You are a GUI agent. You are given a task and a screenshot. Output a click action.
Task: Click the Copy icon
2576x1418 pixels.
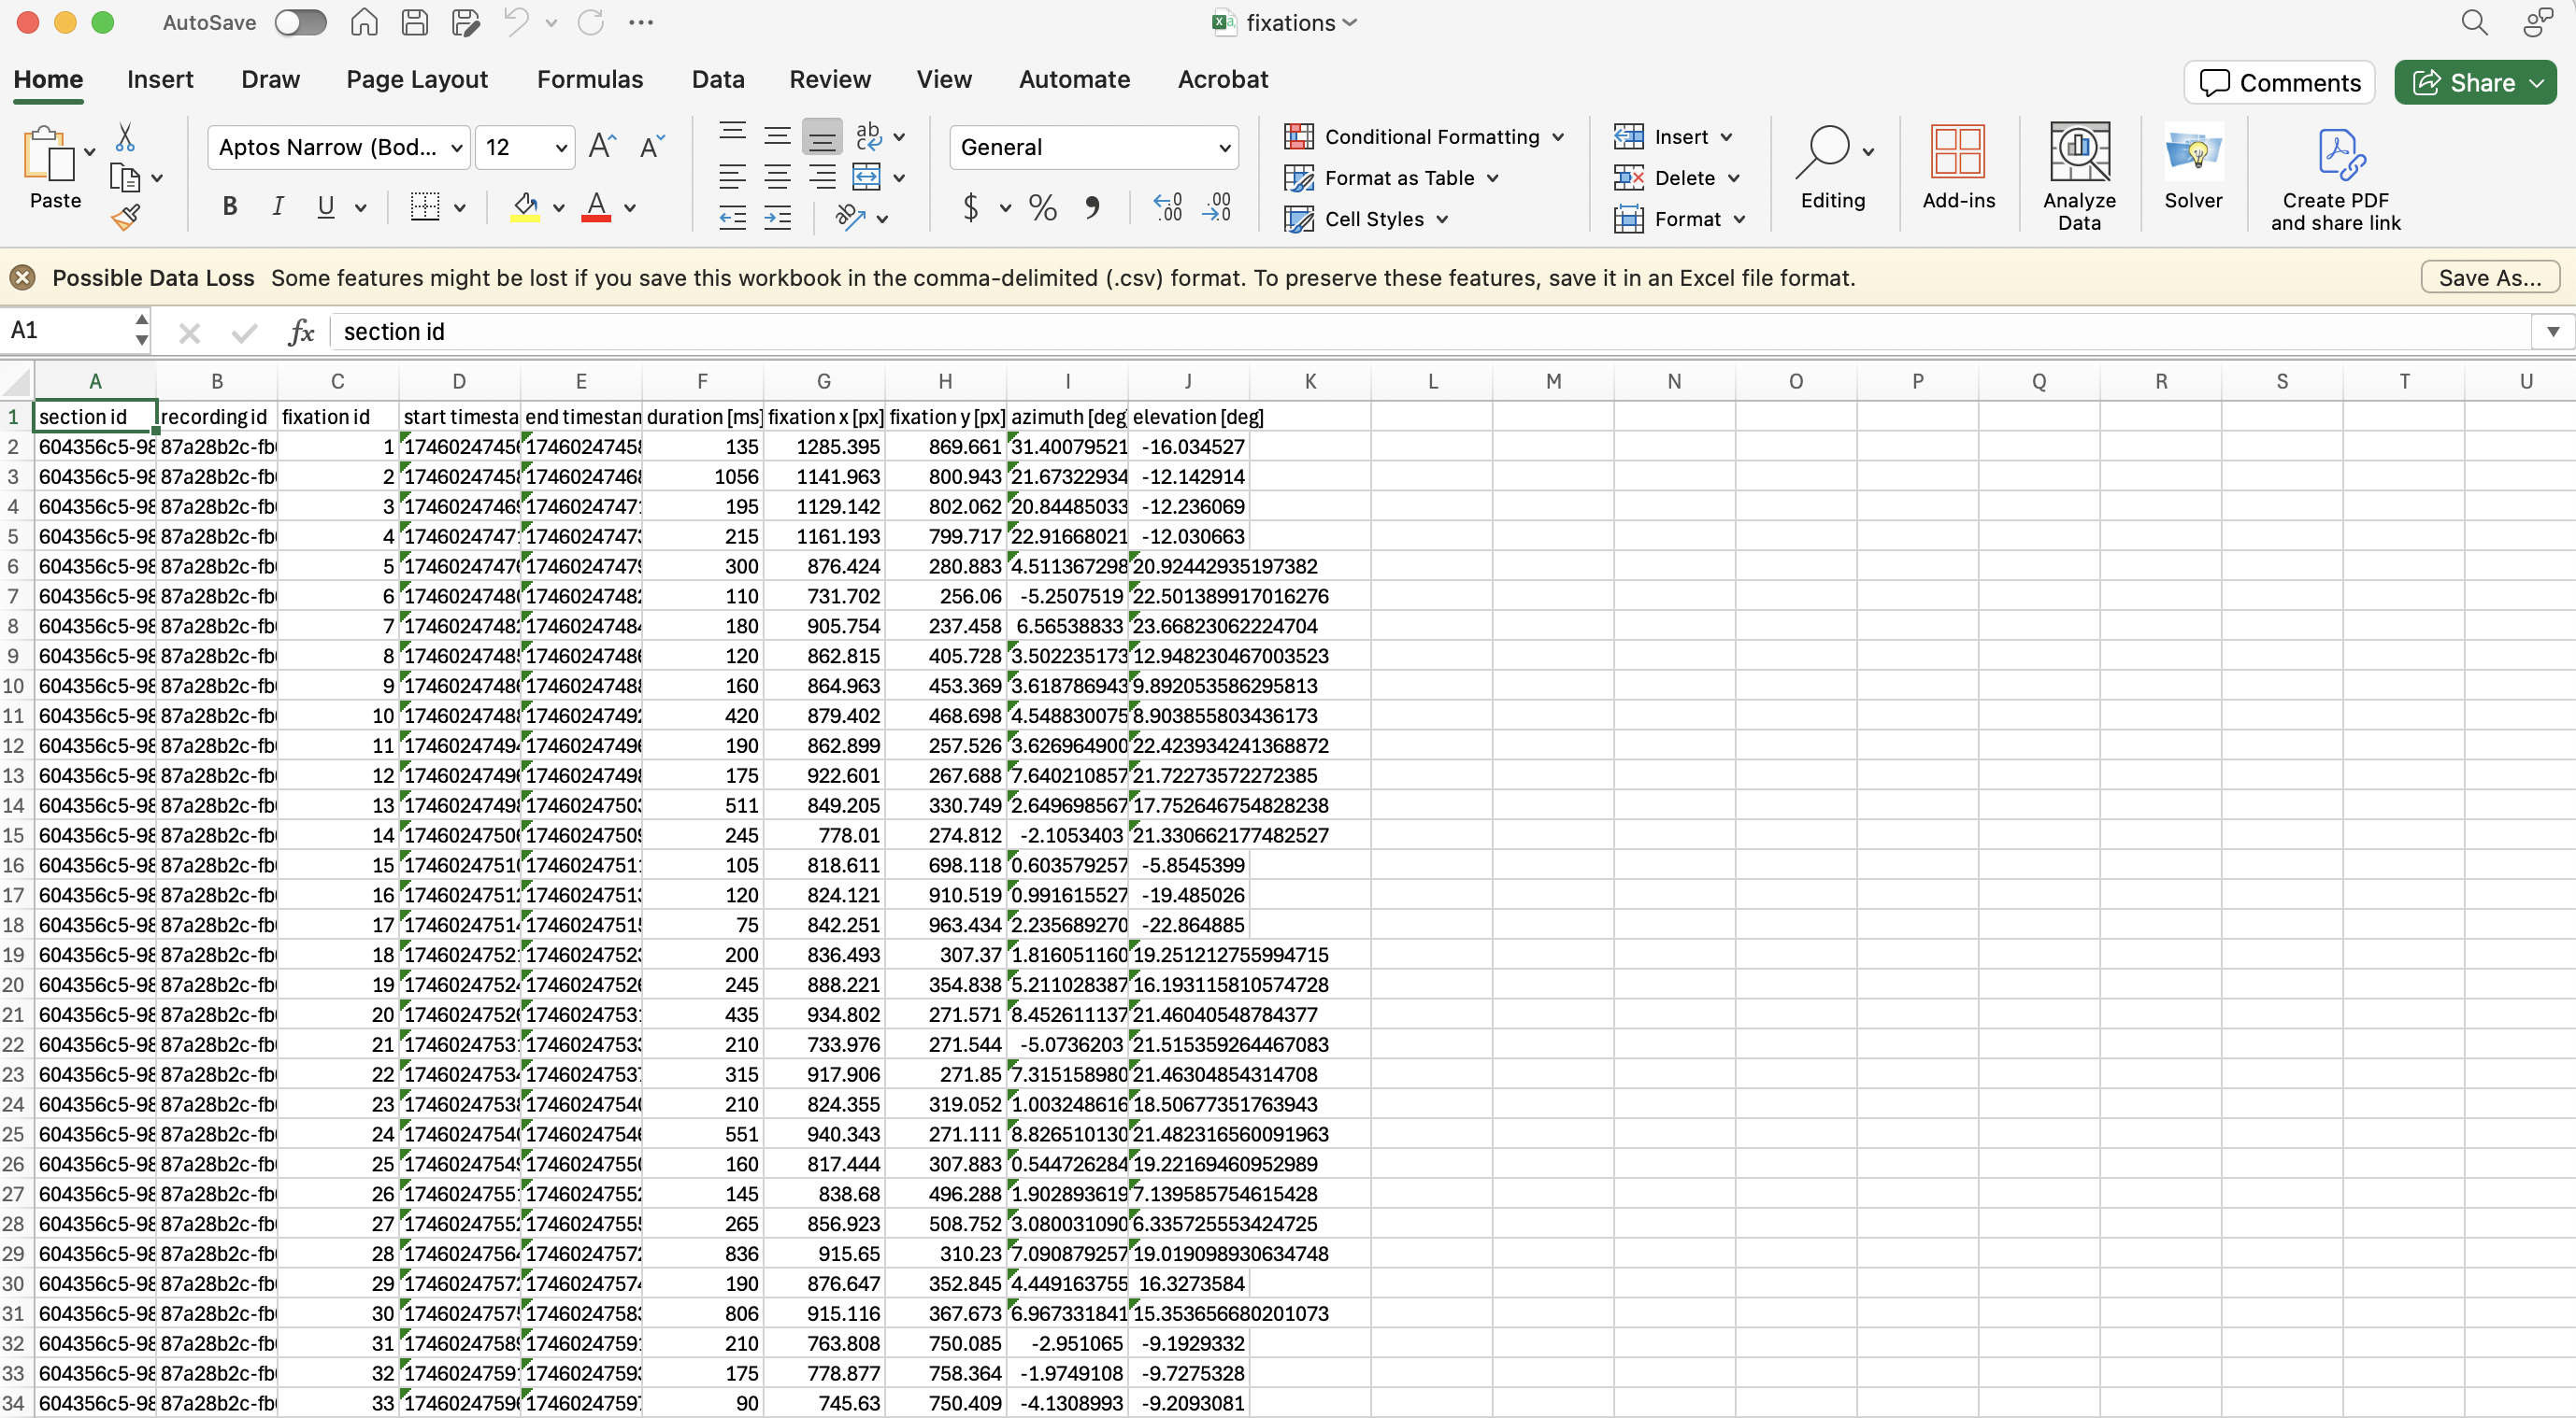(125, 177)
